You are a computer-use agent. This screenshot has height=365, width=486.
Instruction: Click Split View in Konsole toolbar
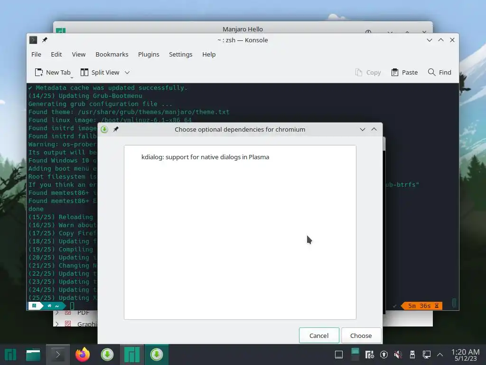tap(101, 72)
